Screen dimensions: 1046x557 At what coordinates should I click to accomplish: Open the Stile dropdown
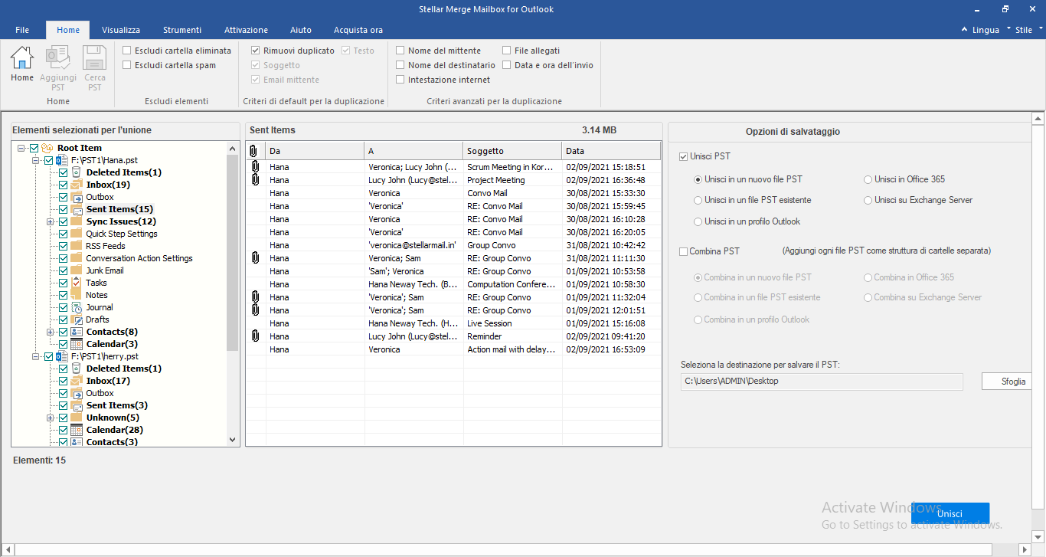point(1029,30)
